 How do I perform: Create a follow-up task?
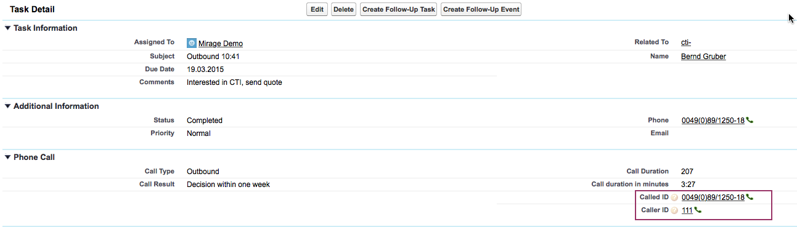tap(398, 9)
